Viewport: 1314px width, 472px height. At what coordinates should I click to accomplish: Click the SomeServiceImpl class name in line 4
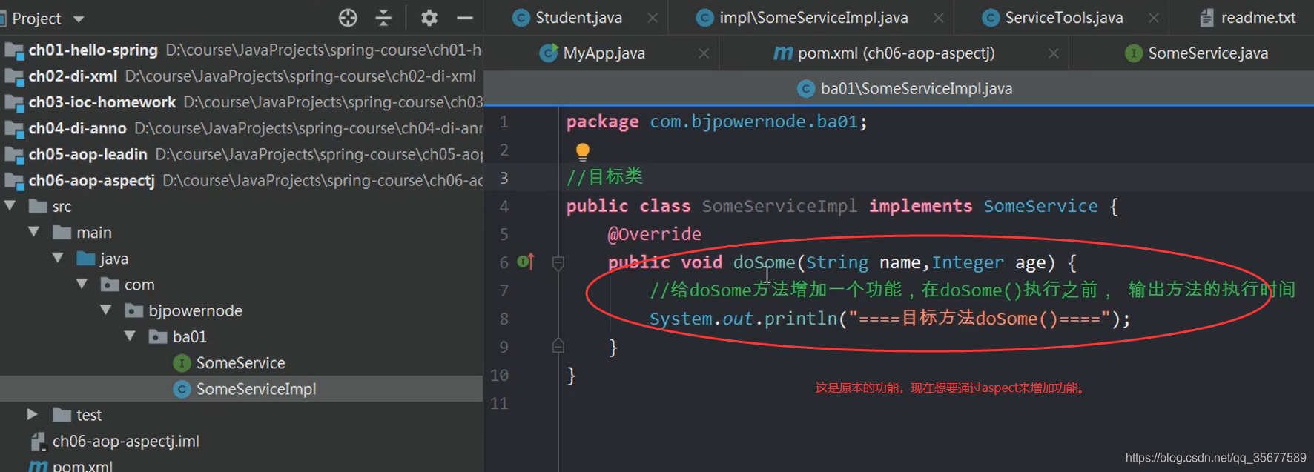779,206
